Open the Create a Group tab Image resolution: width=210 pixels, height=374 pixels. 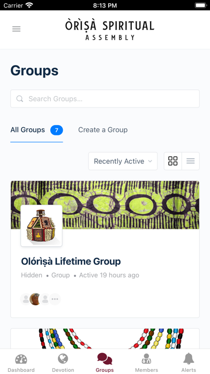[x=103, y=130]
